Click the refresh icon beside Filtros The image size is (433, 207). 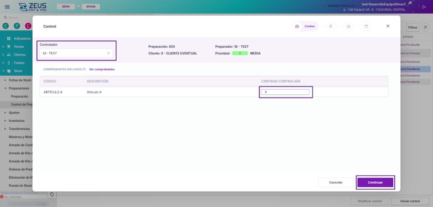426,27
